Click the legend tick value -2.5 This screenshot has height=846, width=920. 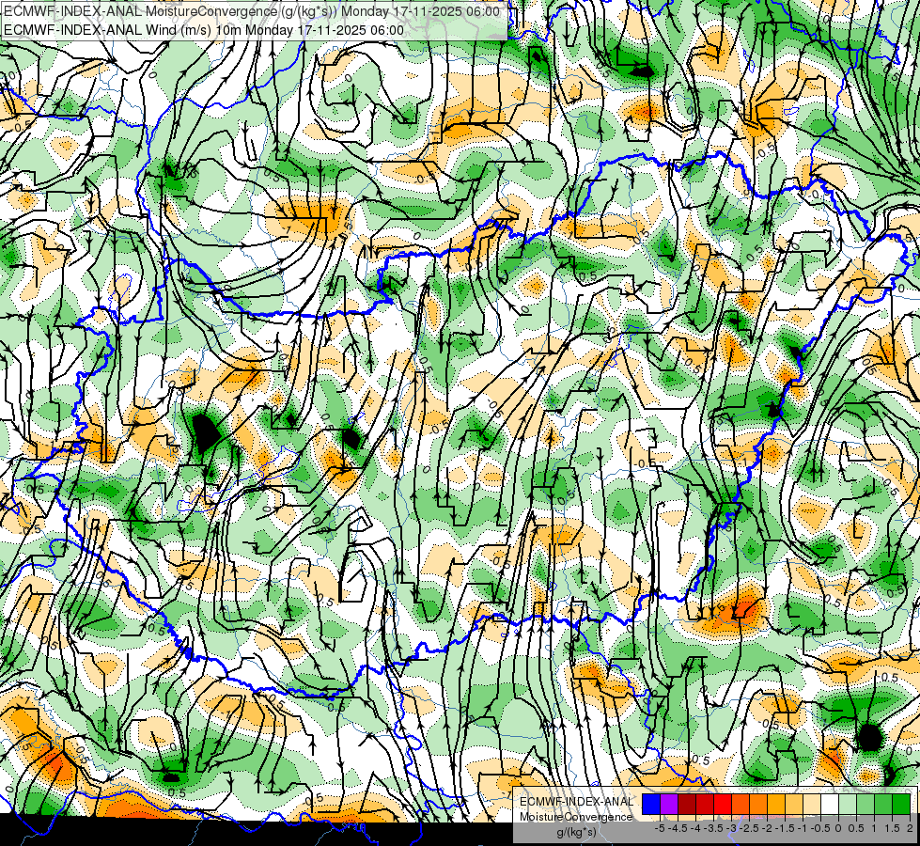coord(751,828)
